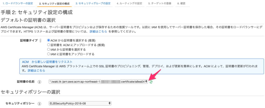Click 詳細はこちら link in HTTPS listener description

pyautogui.click(x=98, y=31)
